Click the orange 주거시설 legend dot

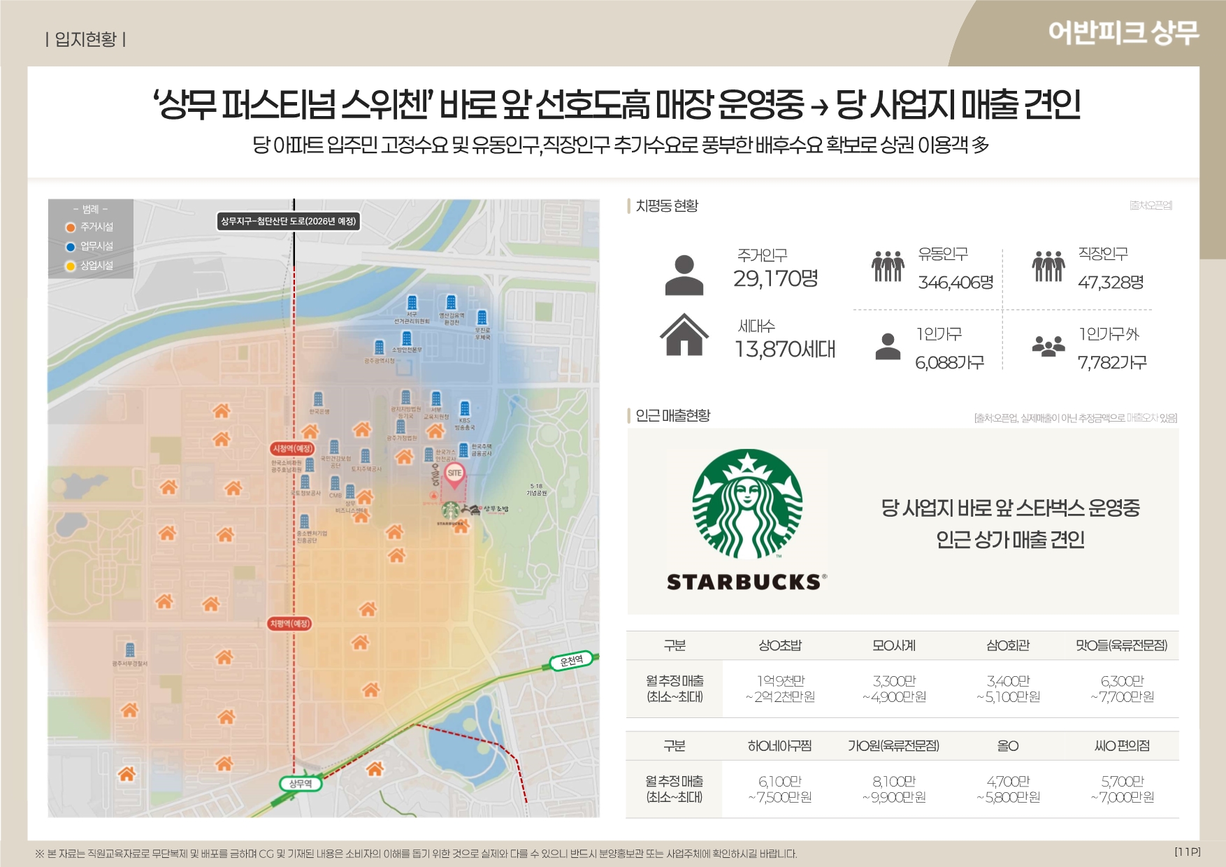(x=71, y=227)
